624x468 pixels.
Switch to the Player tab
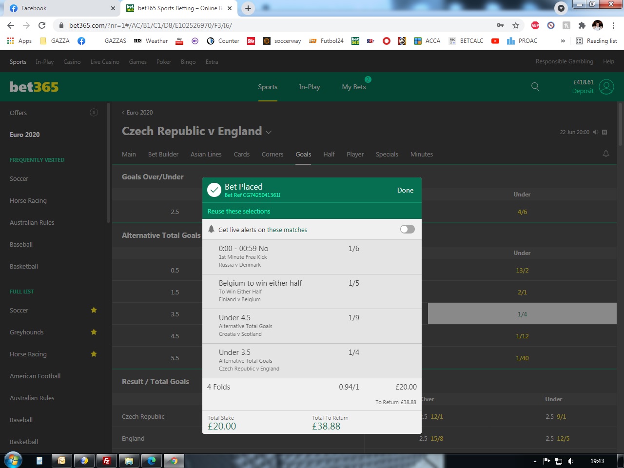coord(355,154)
